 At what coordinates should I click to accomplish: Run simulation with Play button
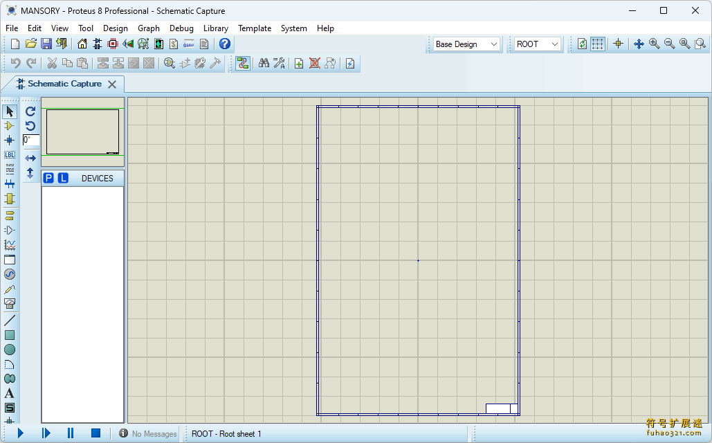click(21, 433)
